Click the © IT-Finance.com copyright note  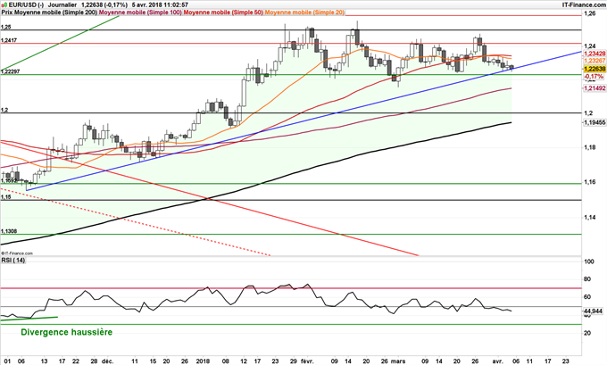[x=17, y=253]
